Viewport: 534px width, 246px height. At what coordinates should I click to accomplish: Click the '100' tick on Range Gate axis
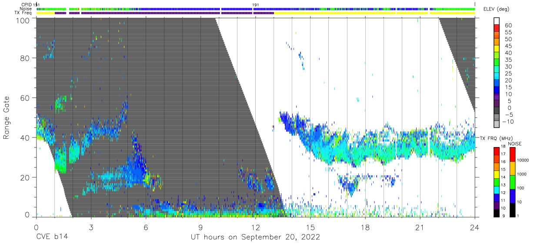pos(23,20)
